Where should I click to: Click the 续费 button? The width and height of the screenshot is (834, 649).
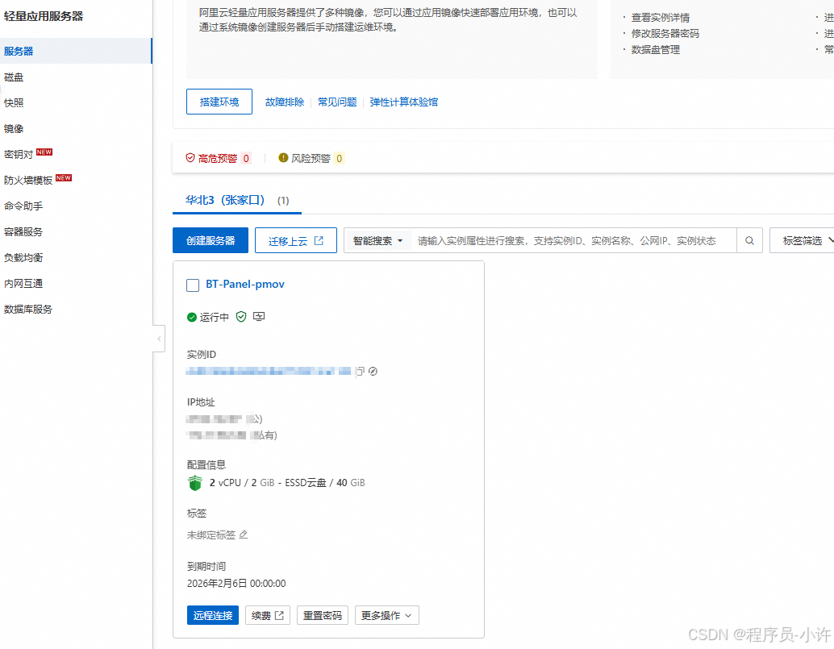[x=268, y=615]
